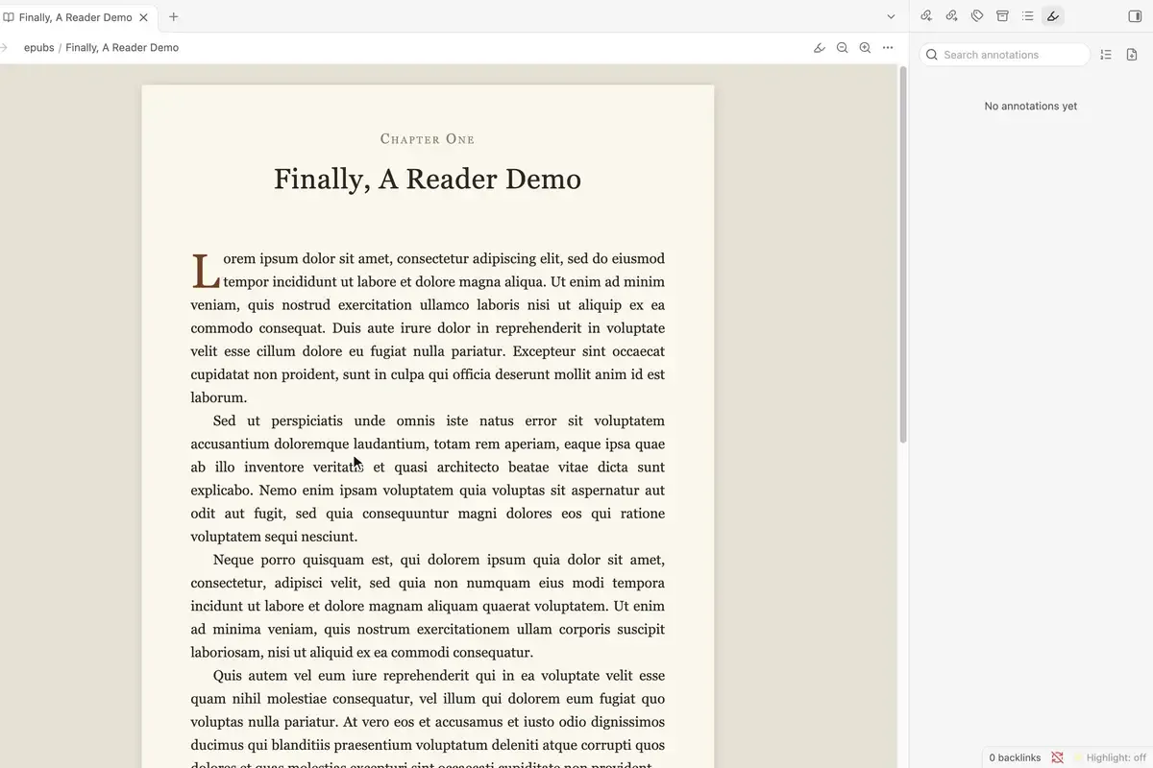
Task: Focus the Search annotations field
Action: [1005, 55]
